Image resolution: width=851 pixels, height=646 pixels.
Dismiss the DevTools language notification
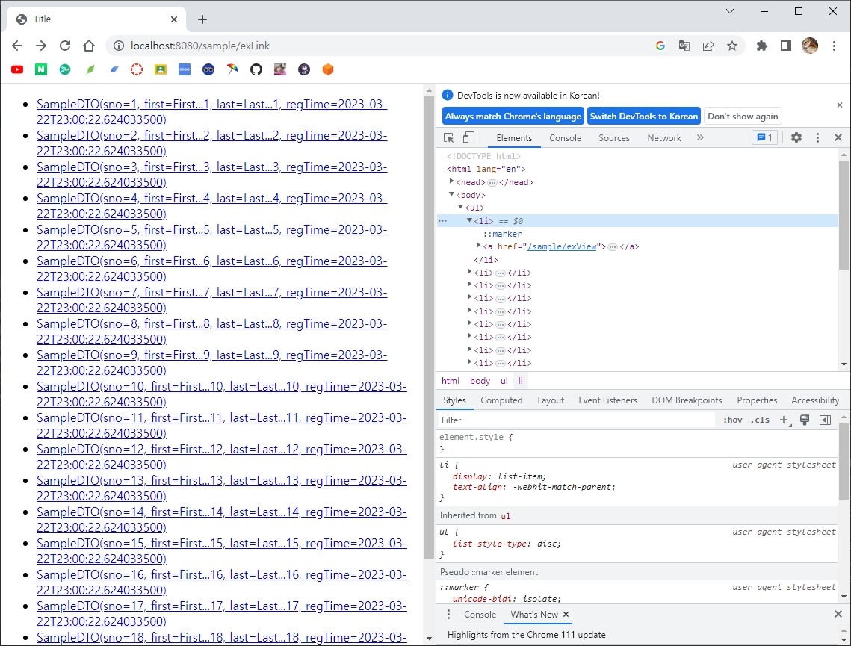(x=840, y=105)
